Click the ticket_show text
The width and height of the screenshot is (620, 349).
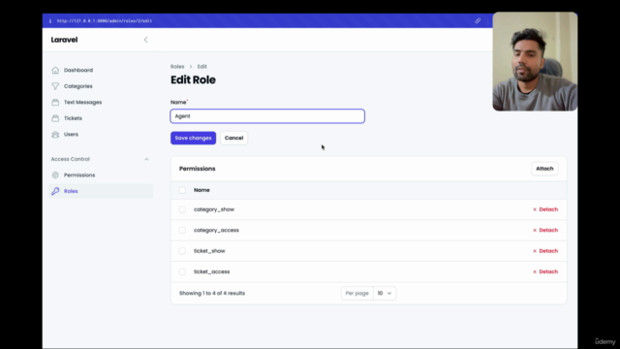209,251
